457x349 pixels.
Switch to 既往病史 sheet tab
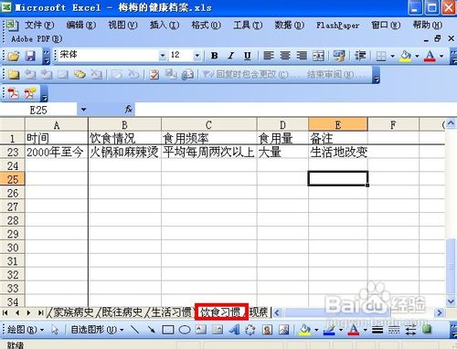tap(122, 312)
